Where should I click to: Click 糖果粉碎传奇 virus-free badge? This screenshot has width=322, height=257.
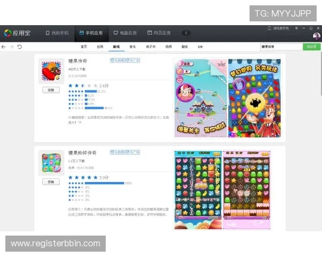118,152
